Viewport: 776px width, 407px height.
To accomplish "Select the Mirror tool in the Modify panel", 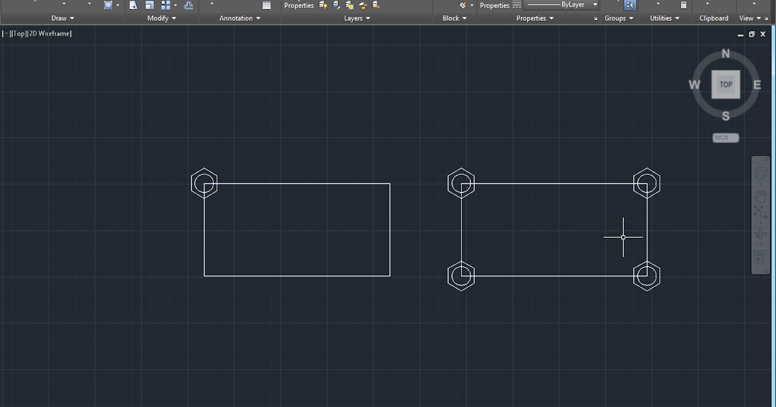I will (x=133, y=5).
